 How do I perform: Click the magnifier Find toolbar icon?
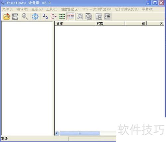[25, 17]
